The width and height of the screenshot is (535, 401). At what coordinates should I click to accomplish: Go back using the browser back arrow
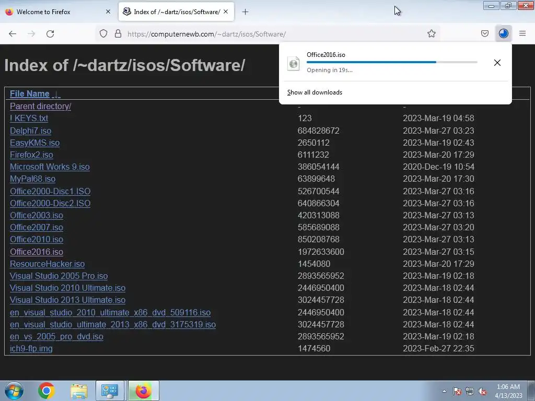(13, 34)
